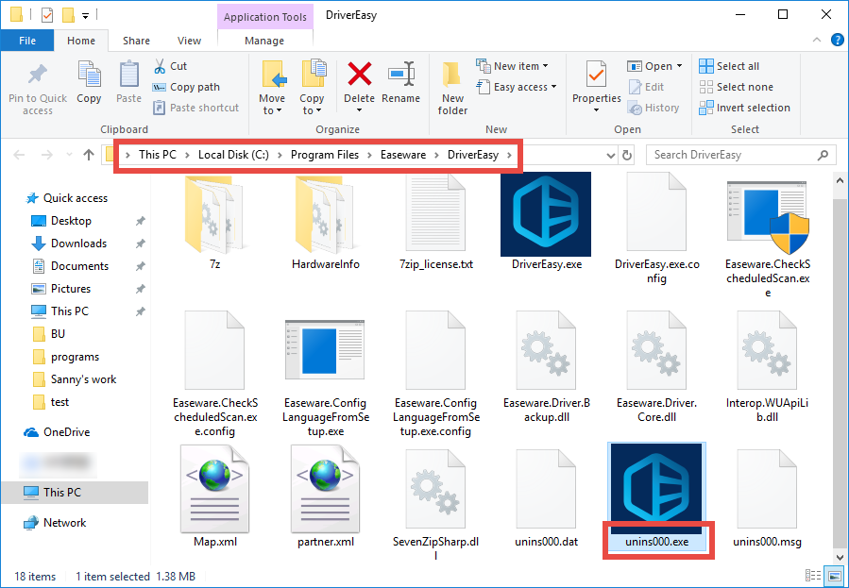Select the SevenZipSharp.dll file
Screen dimensions: 849x588
coord(435,503)
